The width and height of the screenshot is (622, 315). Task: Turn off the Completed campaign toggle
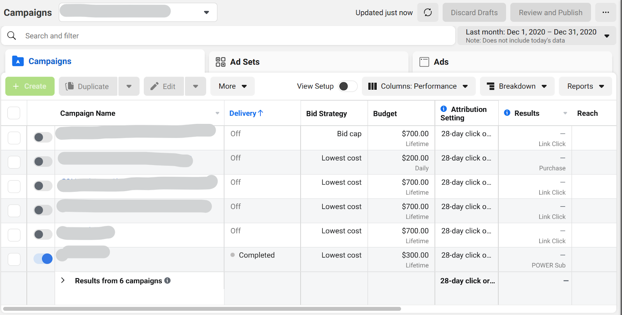[43, 258]
